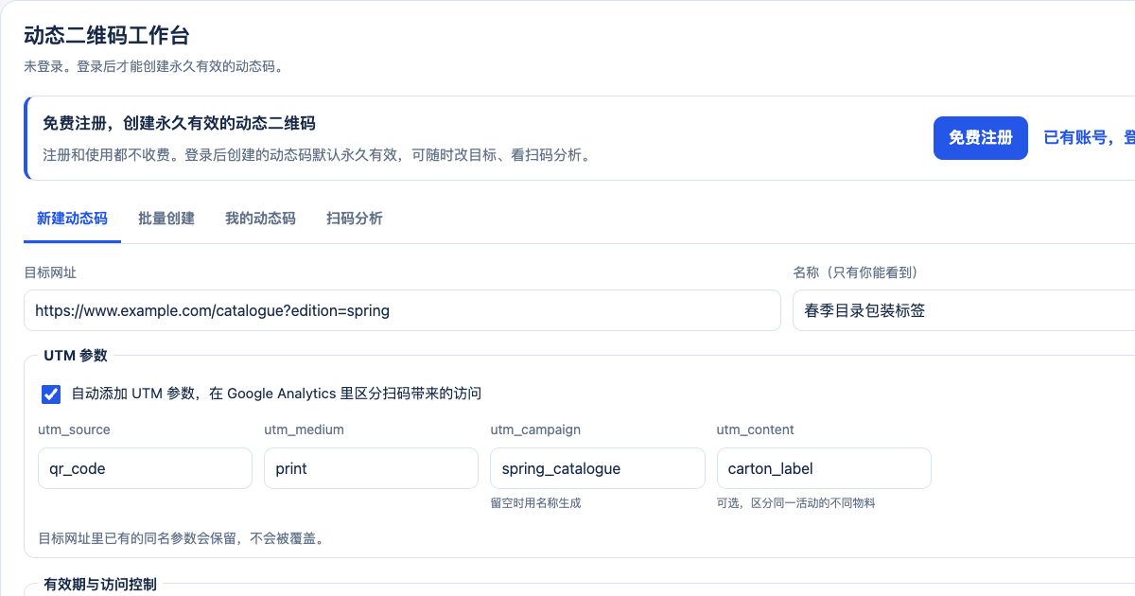
Task: Click the 未登录 status notice text
Action: pyautogui.click(x=153, y=67)
